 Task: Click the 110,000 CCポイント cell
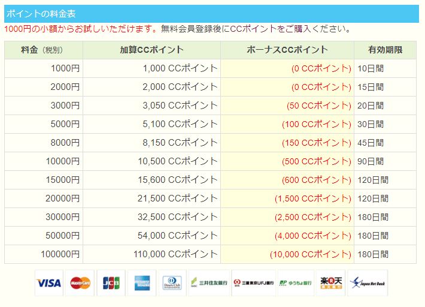point(180,254)
